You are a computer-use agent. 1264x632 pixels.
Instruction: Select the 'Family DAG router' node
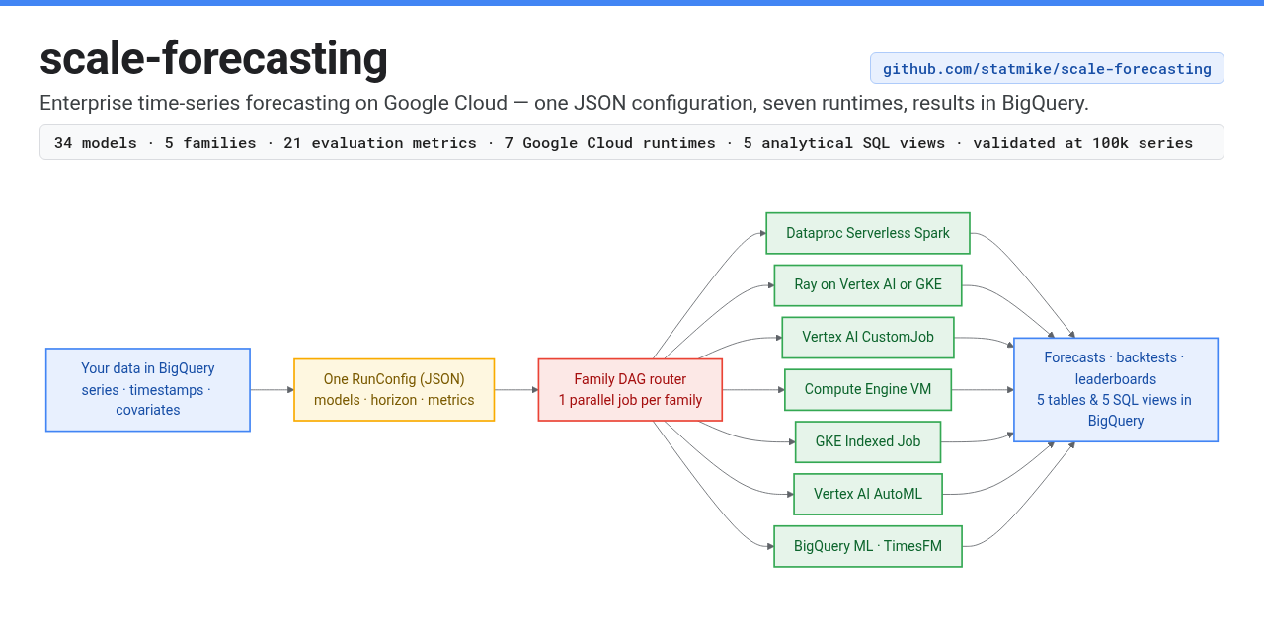[x=630, y=390]
